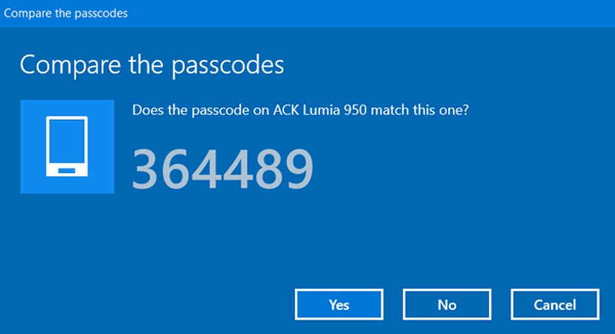Click the phone icon's home button bar
Screen dimensions: 615x334
click(x=66, y=170)
